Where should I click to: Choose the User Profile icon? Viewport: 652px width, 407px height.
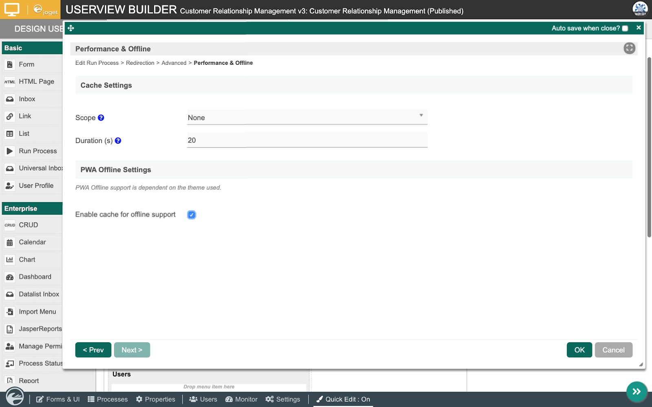point(10,185)
